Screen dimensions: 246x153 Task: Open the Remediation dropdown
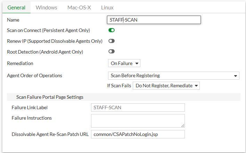click(x=124, y=64)
